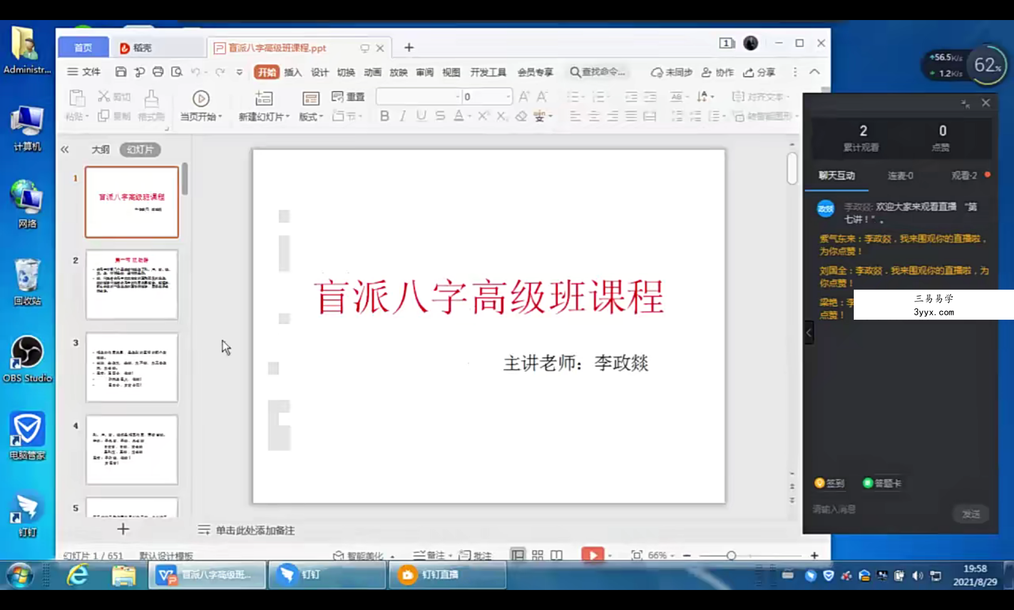Screen dimensions: 1014x610
Task: Click the Print icon in the quick toolbar
Action: [x=158, y=72]
